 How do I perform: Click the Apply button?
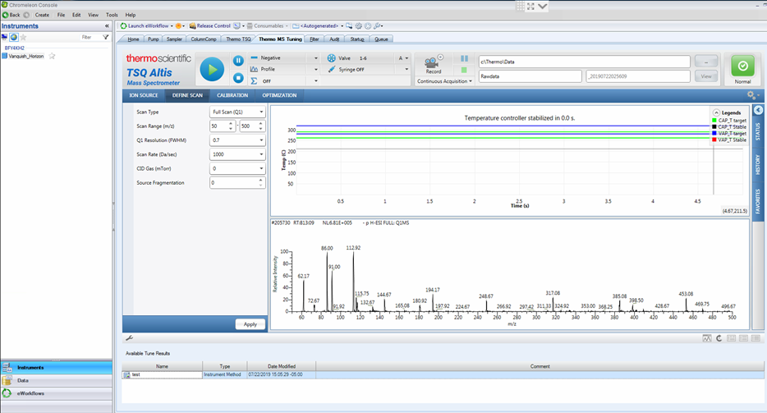point(250,324)
